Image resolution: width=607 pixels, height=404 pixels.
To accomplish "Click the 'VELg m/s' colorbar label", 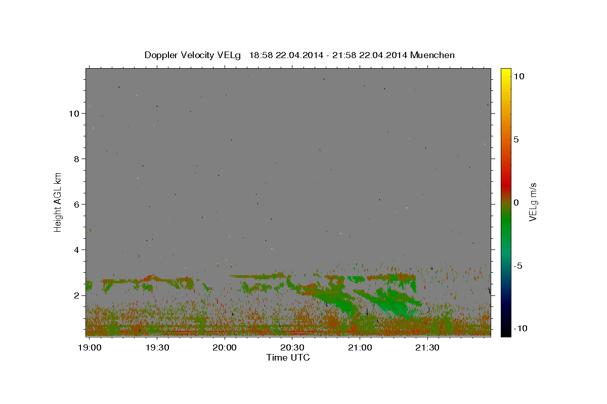I will click(533, 203).
